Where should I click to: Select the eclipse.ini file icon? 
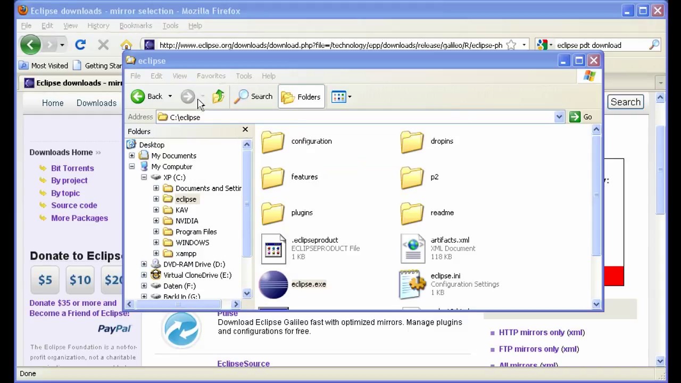tap(413, 285)
